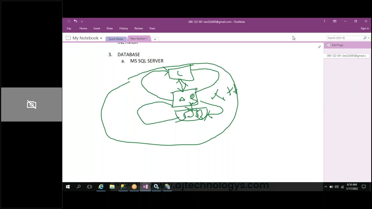Toggle full page view expand icon
Viewport: 372px width, 209px height.
tap(319, 47)
